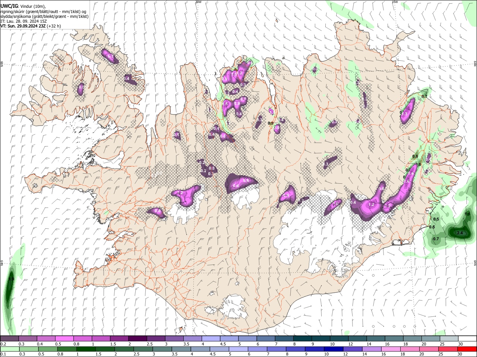This screenshot has width=477, height=357.
Task: Click the 'IT: Lau. 28. 09. 2024 15Z' line
Action: click(23, 21)
